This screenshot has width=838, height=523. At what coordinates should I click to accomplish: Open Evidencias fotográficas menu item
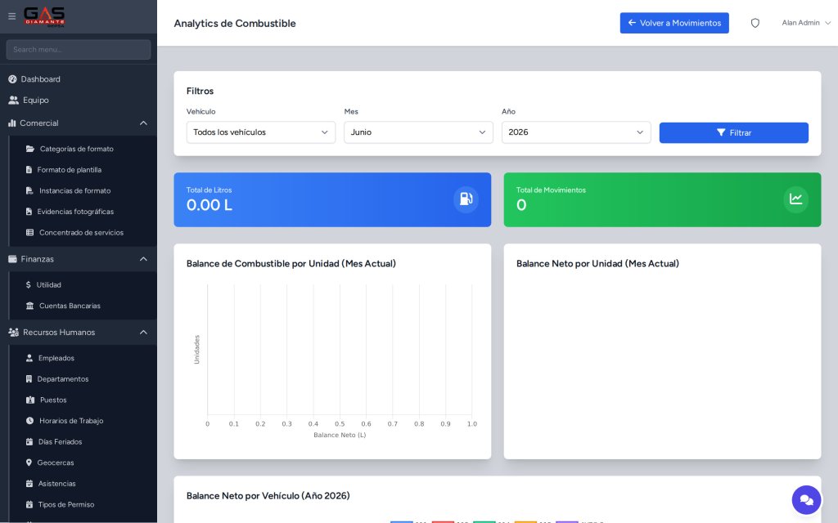point(75,212)
